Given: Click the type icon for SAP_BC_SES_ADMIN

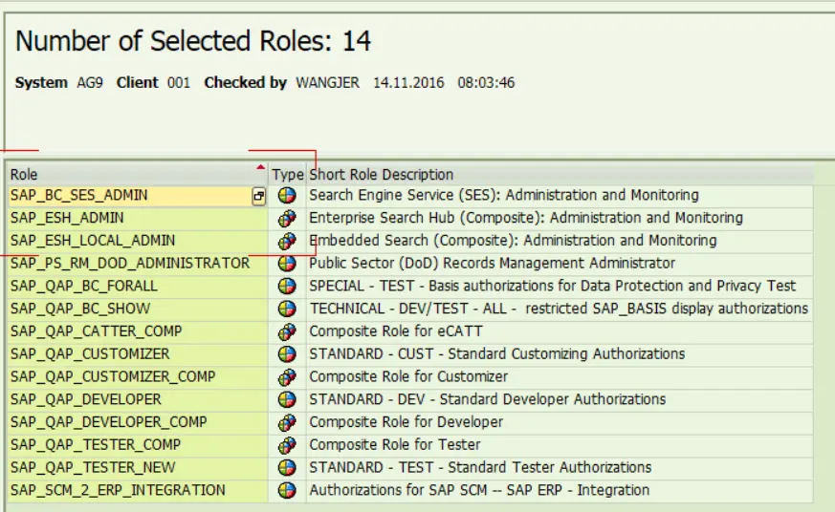Looking at the screenshot, I should (287, 195).
